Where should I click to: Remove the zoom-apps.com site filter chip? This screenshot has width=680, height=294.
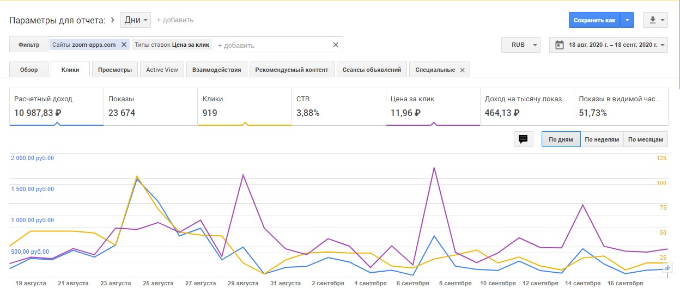tap(124, 45)
